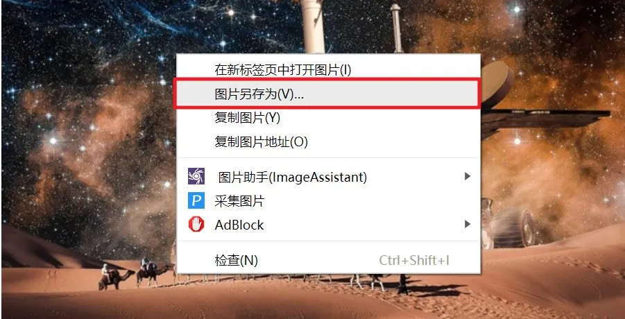Image resolution: width=625 pixels, height=319 pixels.
Task: Open the AdBlock menu item label
Action: point(239,225)
